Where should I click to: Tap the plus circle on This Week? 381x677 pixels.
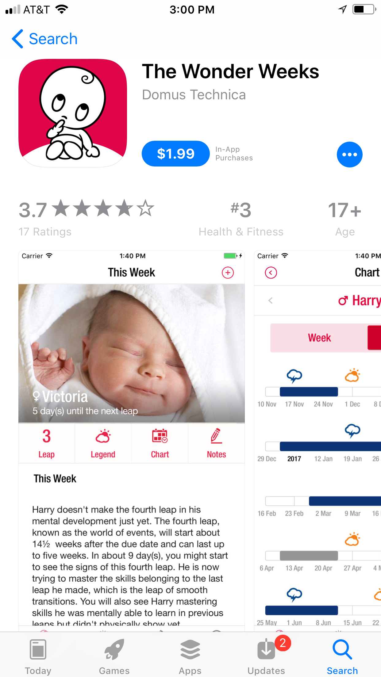pyautogui.click(x=228, y=273)
